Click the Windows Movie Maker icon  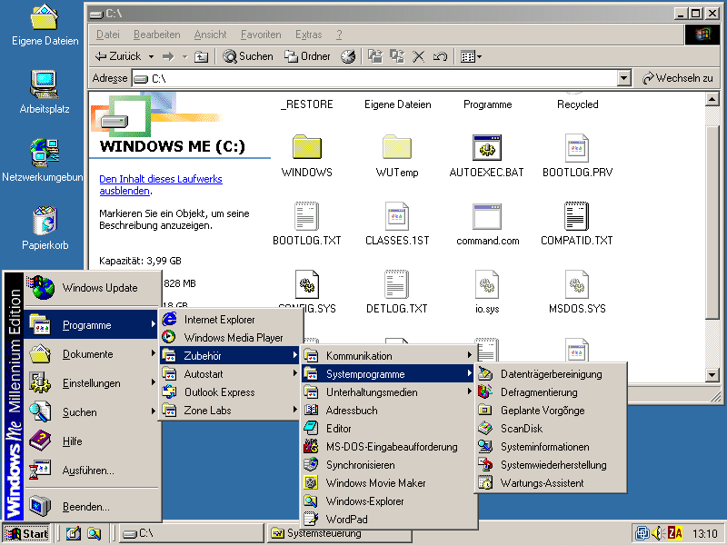312,483
